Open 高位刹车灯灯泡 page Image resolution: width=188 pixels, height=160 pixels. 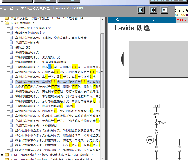(x=57, y=91)
